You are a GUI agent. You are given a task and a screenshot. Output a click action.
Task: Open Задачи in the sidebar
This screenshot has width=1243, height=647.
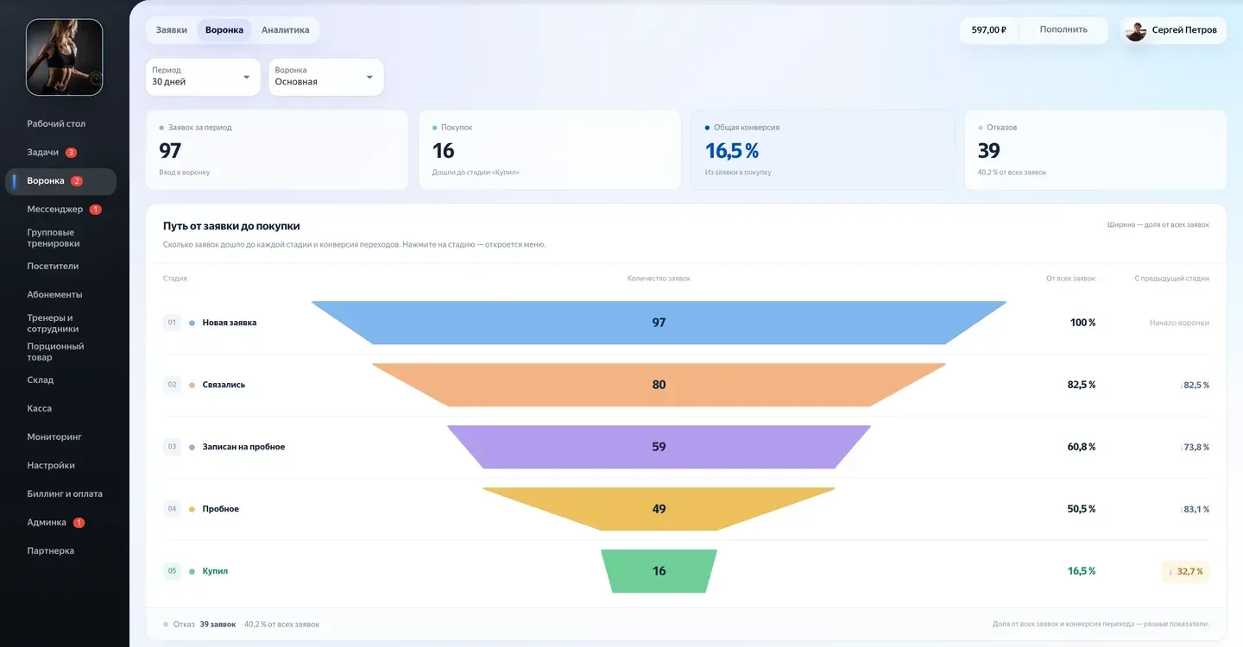[43, 153]
